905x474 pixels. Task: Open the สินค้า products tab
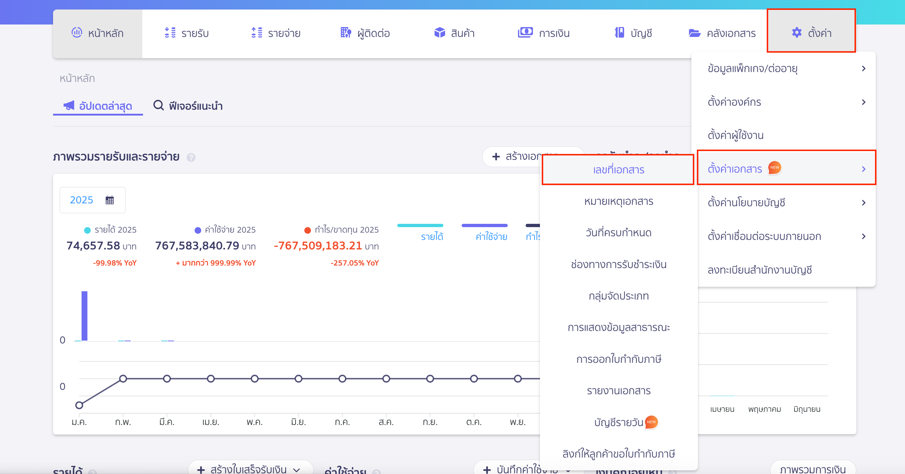[454, 33]
